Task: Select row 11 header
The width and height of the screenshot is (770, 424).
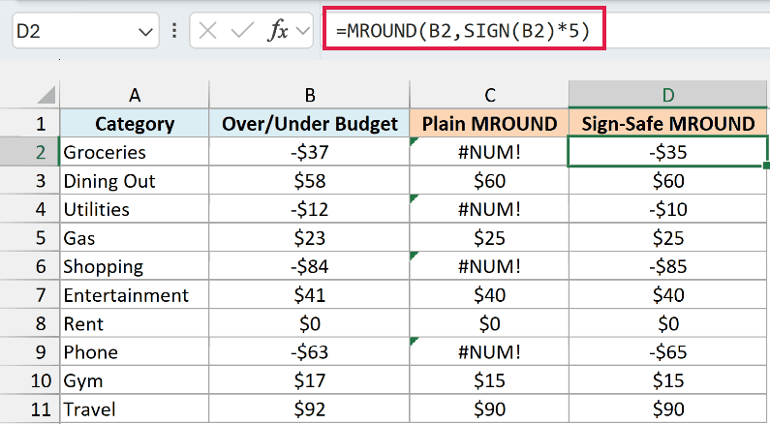Action: [29, 409]
